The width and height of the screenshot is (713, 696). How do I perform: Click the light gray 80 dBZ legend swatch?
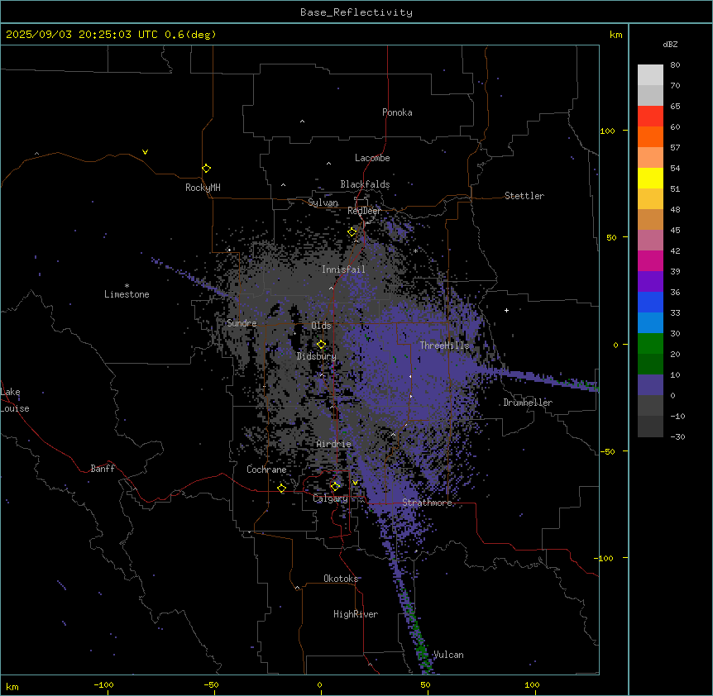[x=650, y=75]
